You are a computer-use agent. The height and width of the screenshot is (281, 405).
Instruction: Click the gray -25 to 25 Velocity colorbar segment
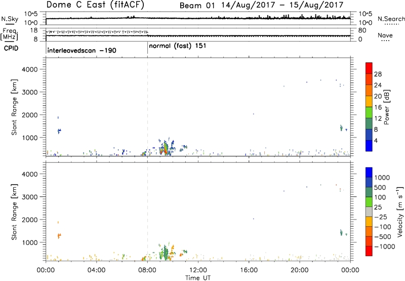pyautogui.click(x=369, y=212)
